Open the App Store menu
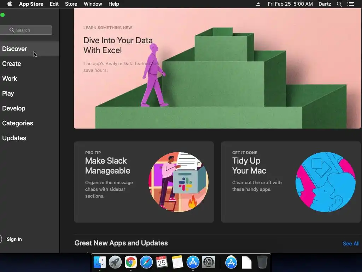This screenshot has width=362, height=272. 31,4
